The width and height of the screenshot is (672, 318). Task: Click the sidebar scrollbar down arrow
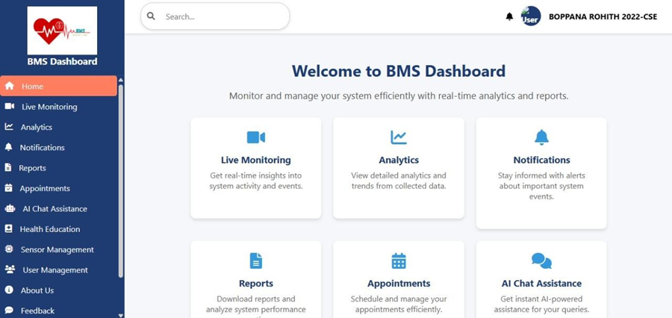click(x=121, y=314)
